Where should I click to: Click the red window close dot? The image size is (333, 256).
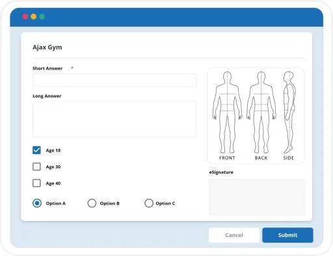click(25, 17)
